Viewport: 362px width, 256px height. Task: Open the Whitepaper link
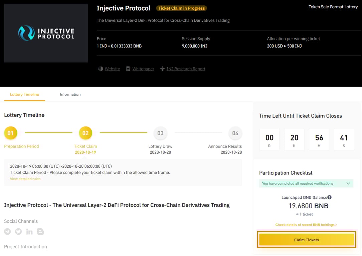click(143, 69)
